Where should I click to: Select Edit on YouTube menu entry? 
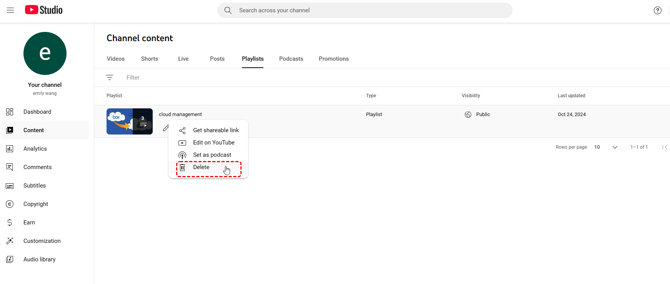[x=213, y=143]
